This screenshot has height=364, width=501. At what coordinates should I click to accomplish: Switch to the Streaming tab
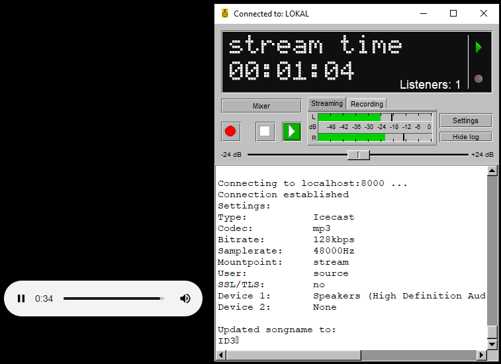[x=326, y=103]
